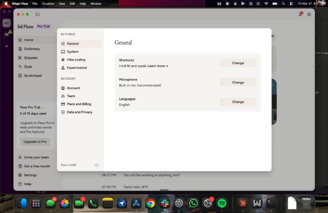Viewport: 328px width, 213px height.
Task: Open FaceTime from the dock
Action: point(79,203)
